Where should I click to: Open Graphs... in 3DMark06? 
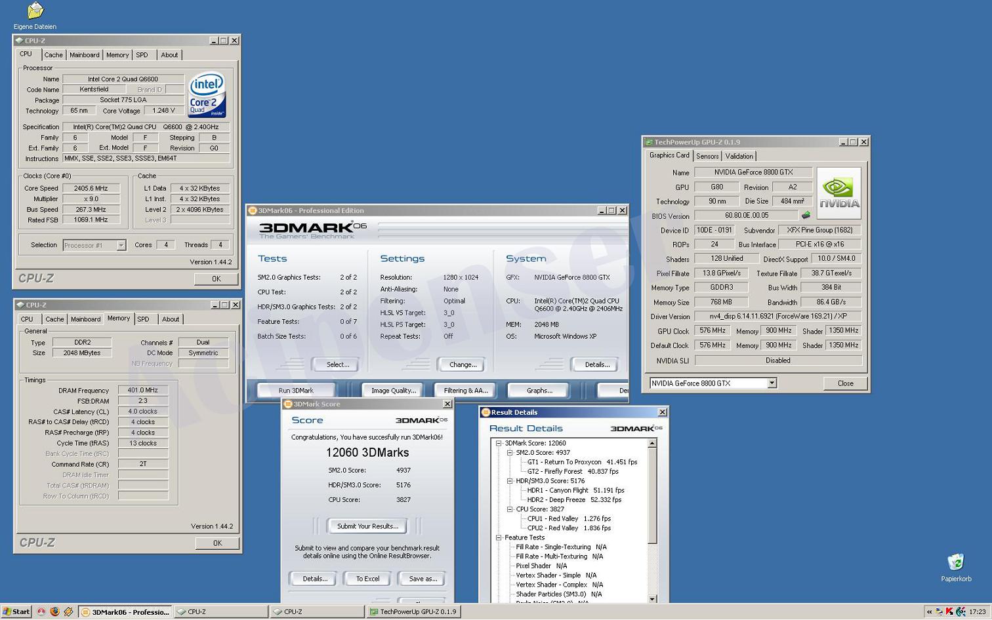click(539, 390)
